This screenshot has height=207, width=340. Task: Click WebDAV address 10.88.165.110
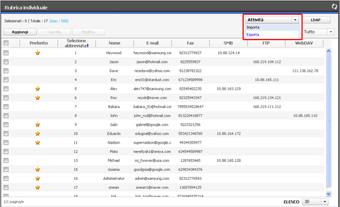tap(305, 116)
